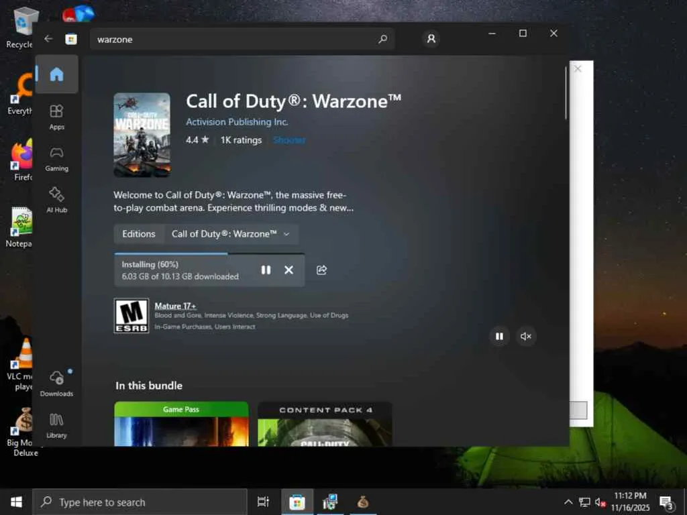The width and height of the screenshot is (687, 515).
Task: Open Downloads in the Store sidebar
Action: [x=56, y=383]
